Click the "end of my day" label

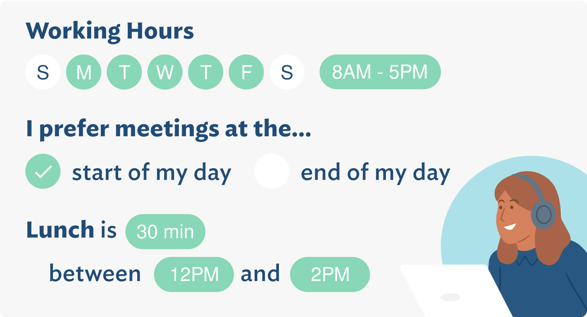pyautogui.click(x=376, y=172)
